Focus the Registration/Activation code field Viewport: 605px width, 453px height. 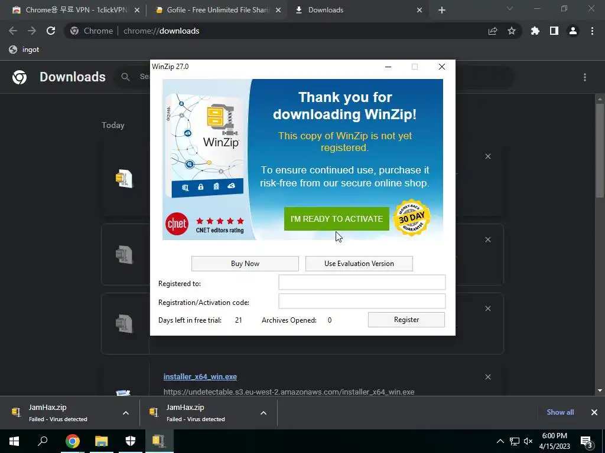click(362, 301)
